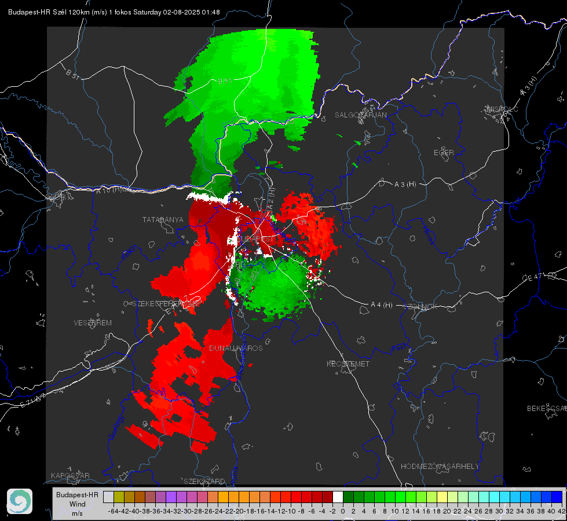This screenshot has width=567, height=521.
Task: Click the MISKOLC city label
Action: pyautogui.click(x=502, y=109)
